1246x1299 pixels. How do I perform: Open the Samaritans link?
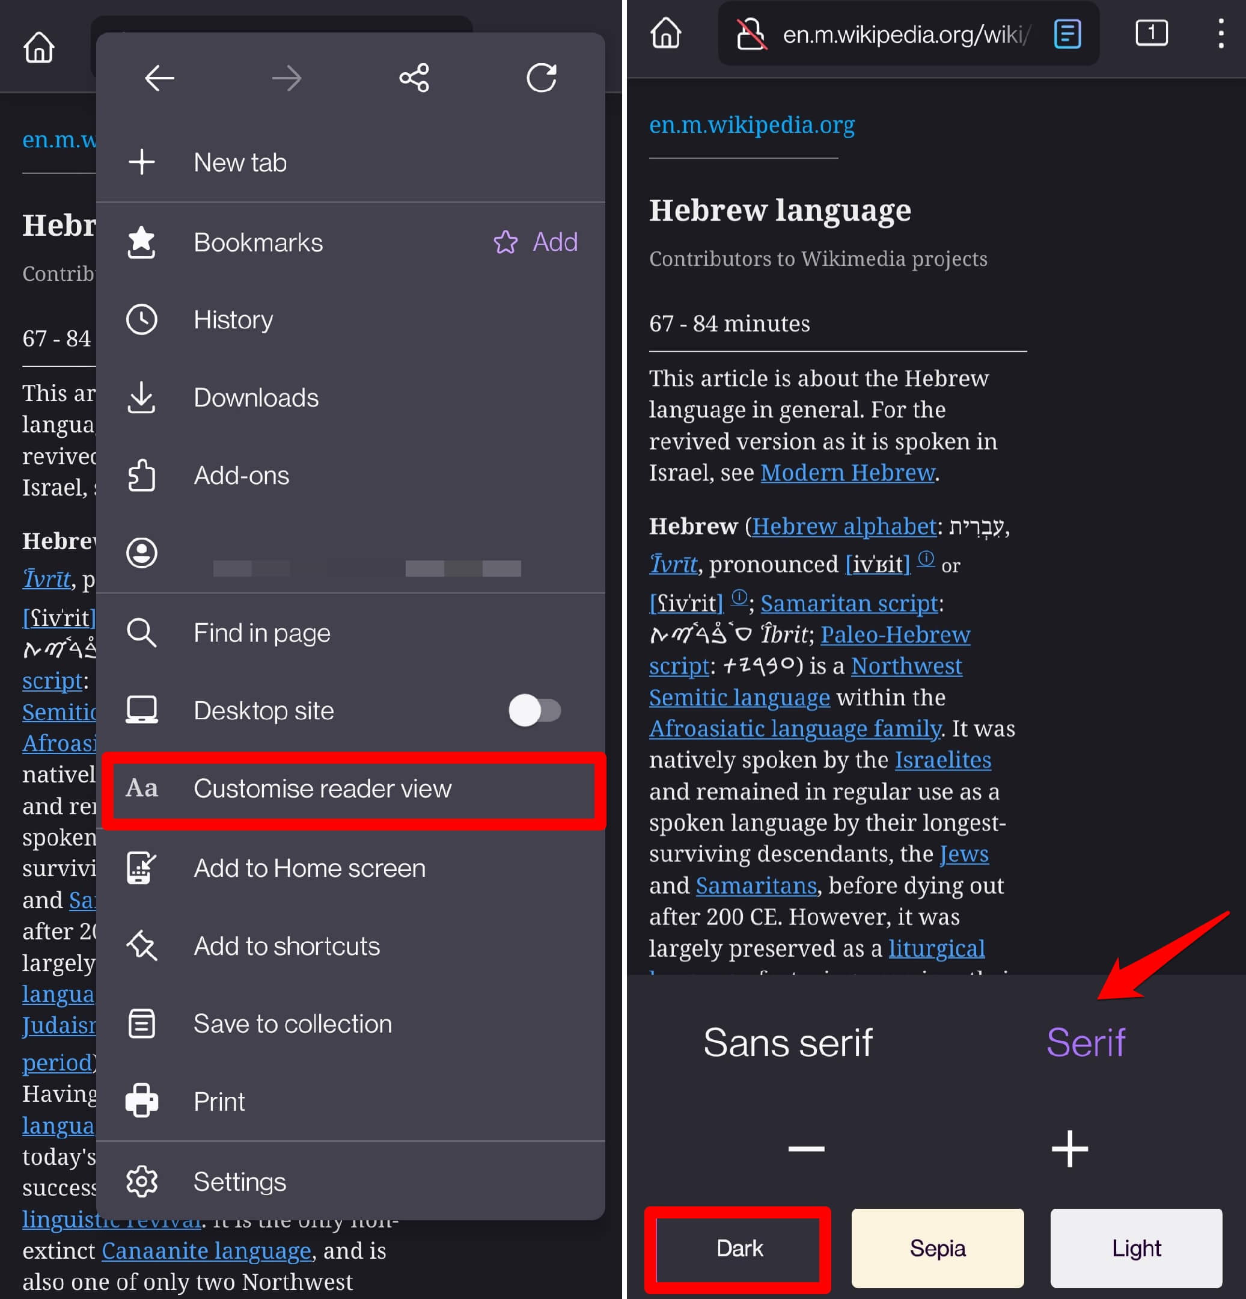tap(756, 885)
